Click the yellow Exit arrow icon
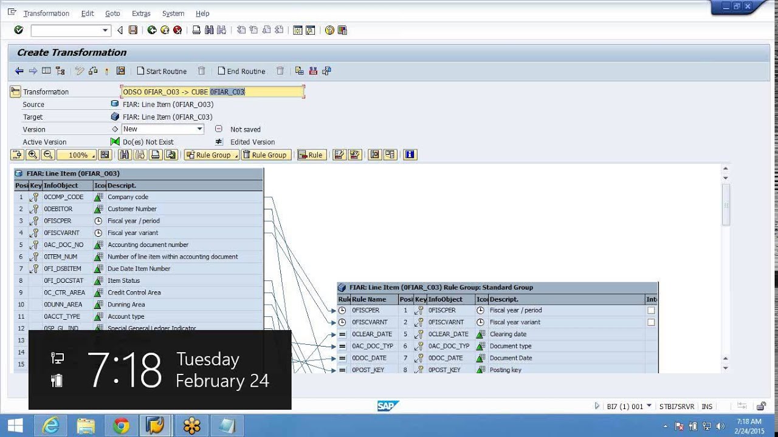This screenshot has width=778, height=437. pos(165,30)
